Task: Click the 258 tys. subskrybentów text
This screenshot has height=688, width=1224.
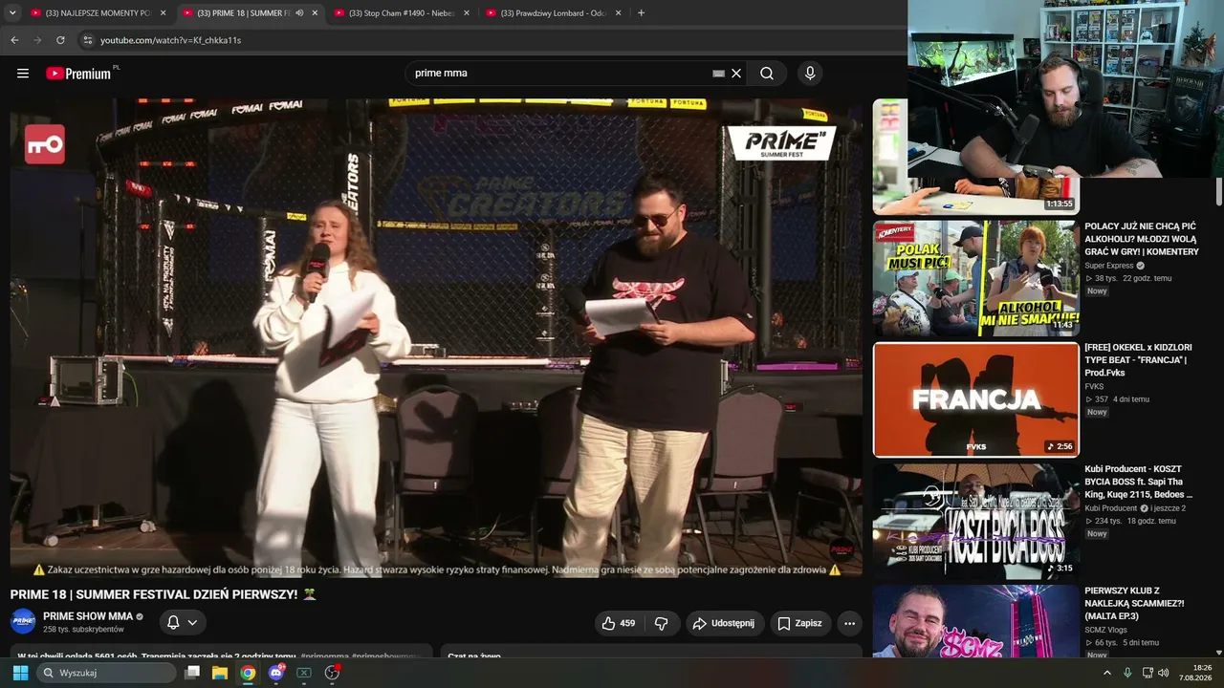Action: pyautogui.click(x=83, y=630)
